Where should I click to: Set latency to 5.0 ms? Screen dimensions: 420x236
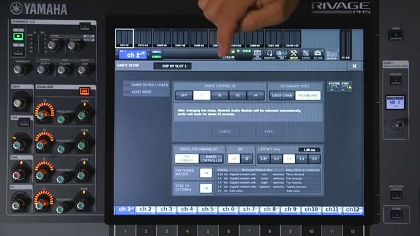pos(314,159)
